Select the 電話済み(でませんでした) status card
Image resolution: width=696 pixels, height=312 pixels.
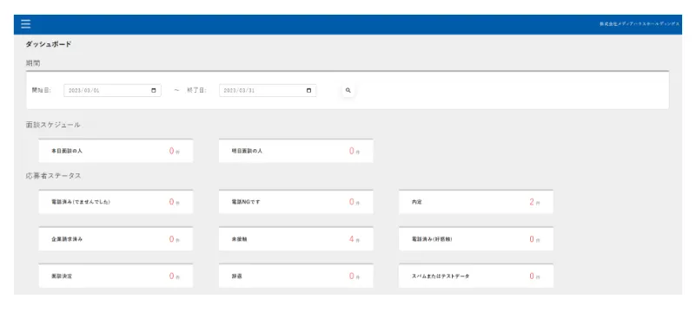point(116,202)
